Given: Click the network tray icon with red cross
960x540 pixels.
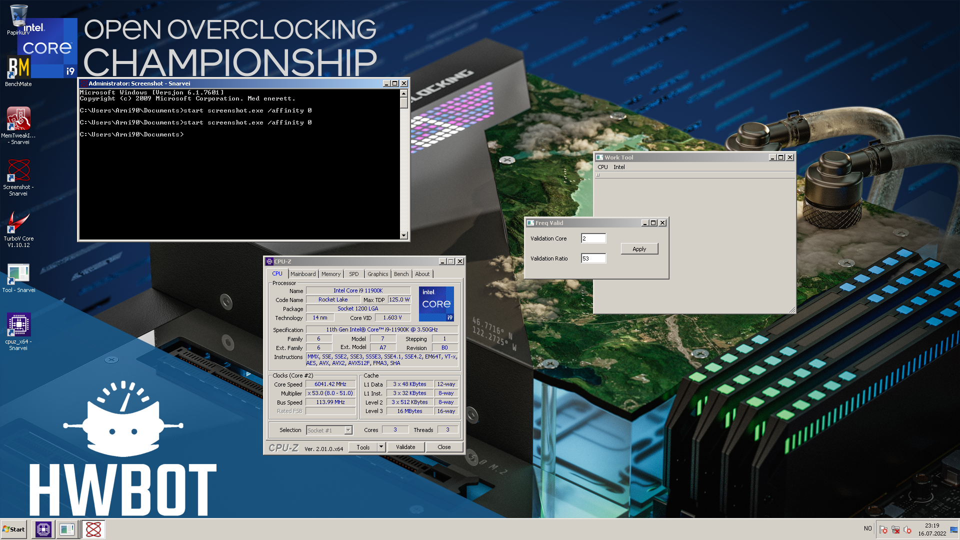Looking at the screenshot, I should click(x=895, y=529).
